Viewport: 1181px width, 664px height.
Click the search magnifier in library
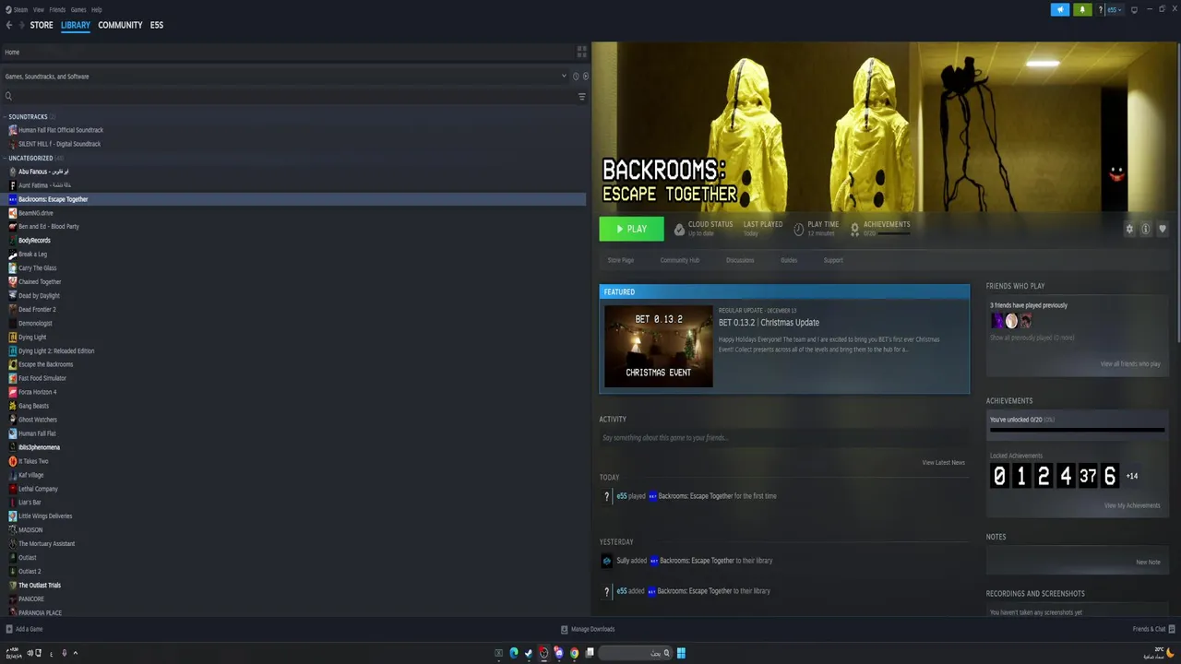tap(8, 97)
